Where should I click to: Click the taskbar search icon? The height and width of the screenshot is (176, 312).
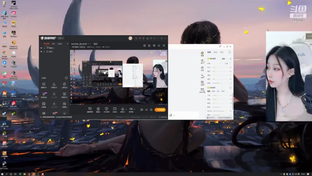tap(7, 174)
